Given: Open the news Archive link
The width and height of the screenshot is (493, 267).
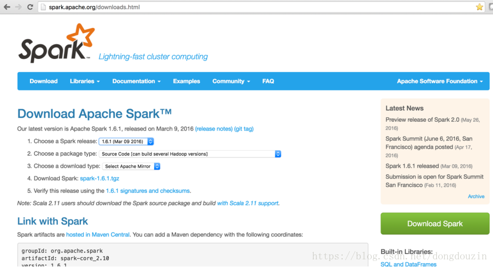Looking at the screenshot, I should (476, 197).
